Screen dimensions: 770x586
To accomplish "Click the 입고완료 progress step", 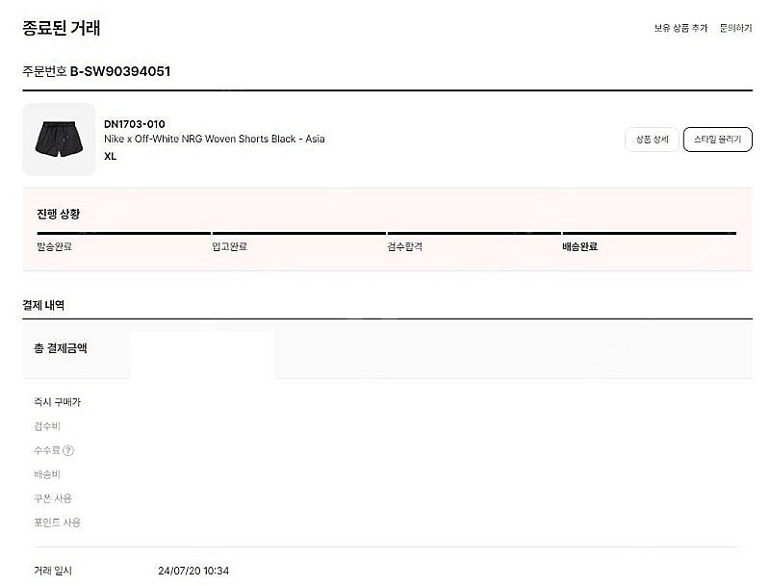I will point(229,247).
